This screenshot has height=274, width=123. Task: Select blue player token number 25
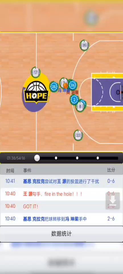[54, 87]
